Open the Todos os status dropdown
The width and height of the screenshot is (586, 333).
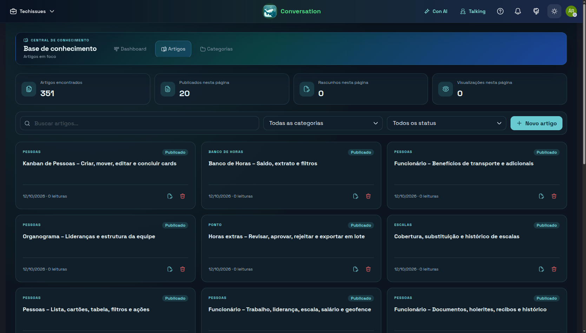(x=447, y=123)
